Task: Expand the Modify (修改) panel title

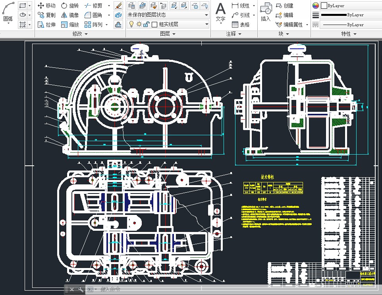Action: [x=80, y=34]
